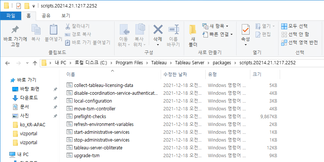Click the preflight-checks script file icon

point(70,116)
